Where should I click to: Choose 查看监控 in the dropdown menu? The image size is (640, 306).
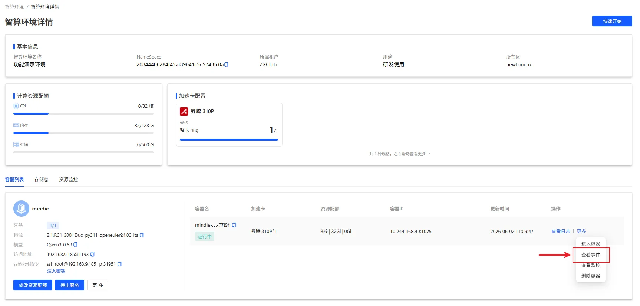(591, 265)
